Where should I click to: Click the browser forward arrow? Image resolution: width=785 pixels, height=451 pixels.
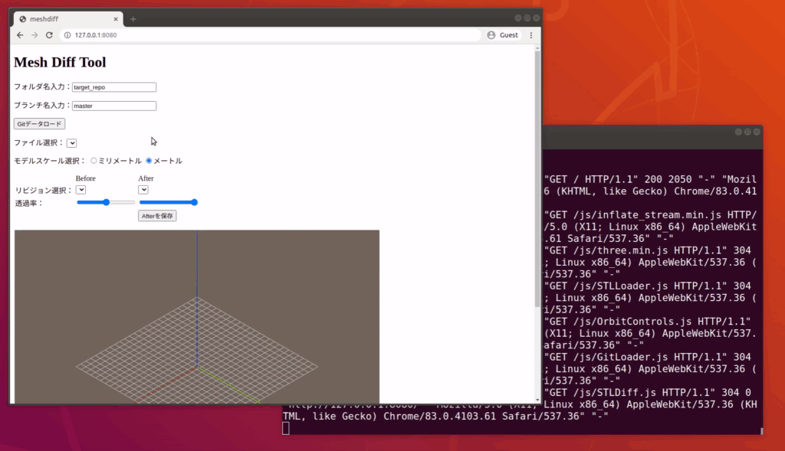(34, 35)
